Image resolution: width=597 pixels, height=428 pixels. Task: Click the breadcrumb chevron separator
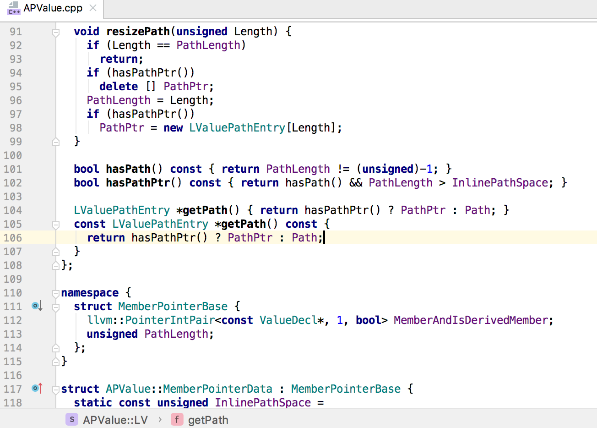pos(160,420)
